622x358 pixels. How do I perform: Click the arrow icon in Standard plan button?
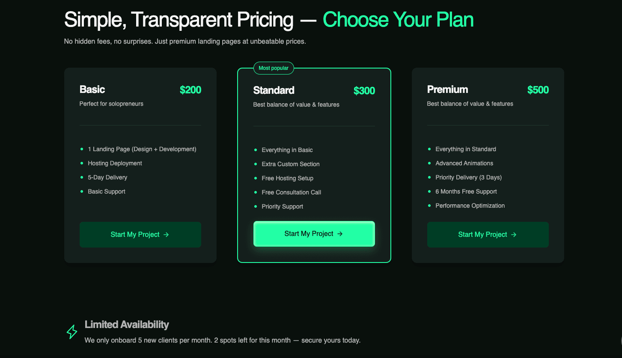click(x=340, y=234)
